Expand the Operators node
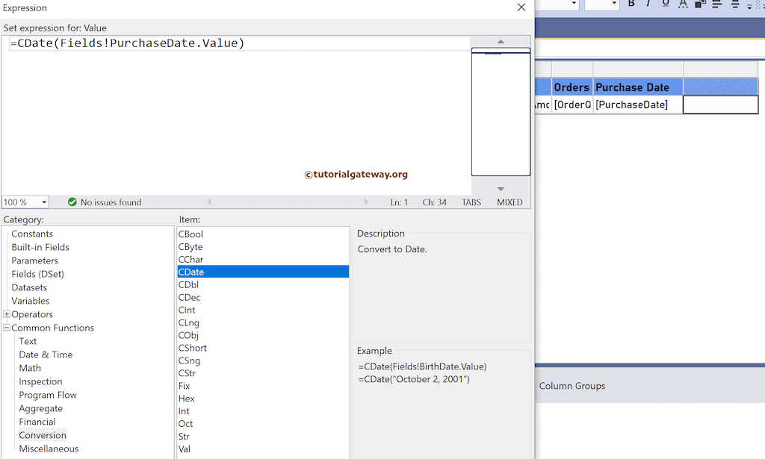The width and height of the screenshot is (765, 459). tap(8, 314)
